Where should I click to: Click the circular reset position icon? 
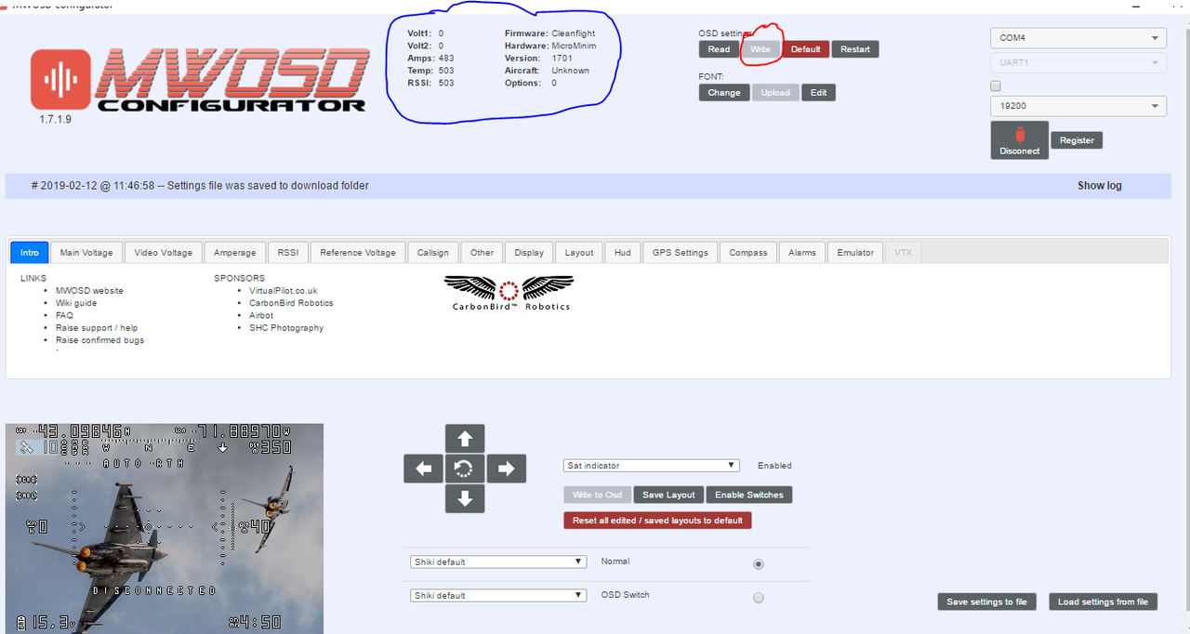pyautogui.click(x=465, y=469)
